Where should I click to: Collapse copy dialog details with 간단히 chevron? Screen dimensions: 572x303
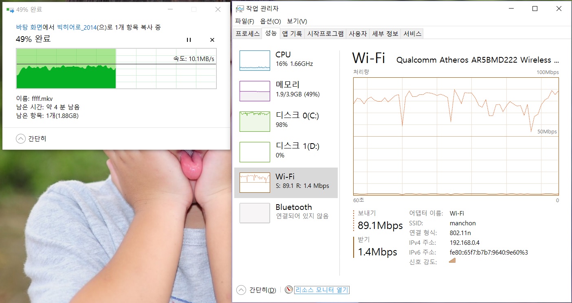(20, 139)
